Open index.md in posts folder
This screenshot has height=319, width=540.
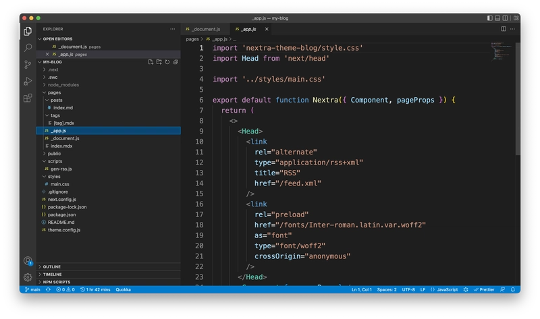coord(109,108)
